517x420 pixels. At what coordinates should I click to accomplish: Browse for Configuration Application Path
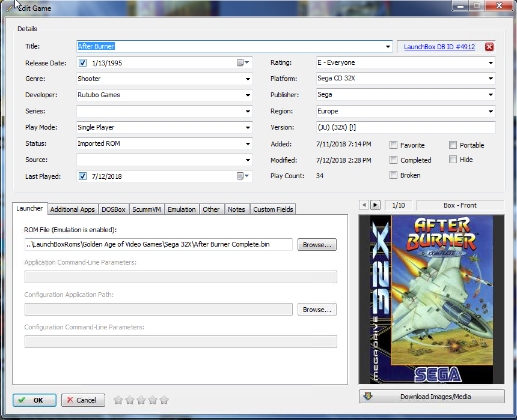click(317, 310)
